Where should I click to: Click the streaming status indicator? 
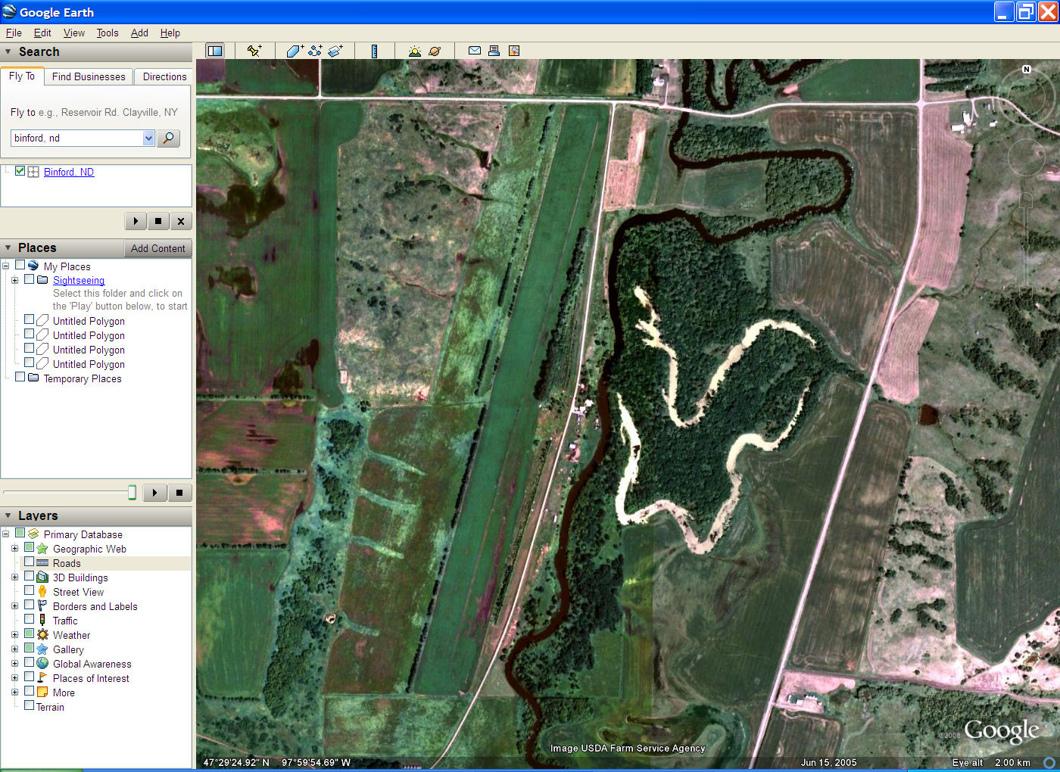pos(1049,762)
